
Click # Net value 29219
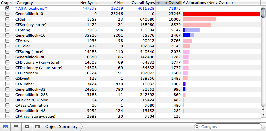[117, 8]
